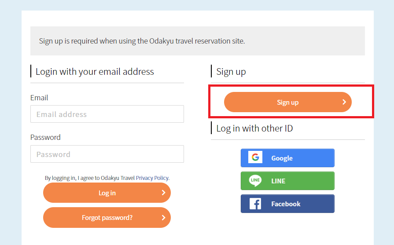Click the 'Log in with other ID' heading
This screenshot has width=394, height=245.
[x=254, y=128]
